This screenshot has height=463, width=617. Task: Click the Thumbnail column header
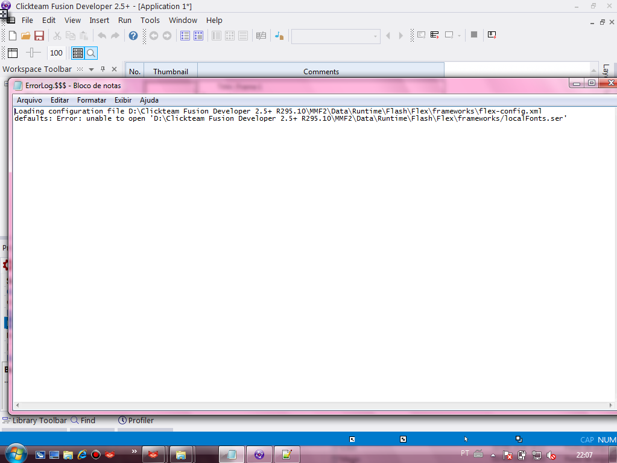tap(170, 71)
